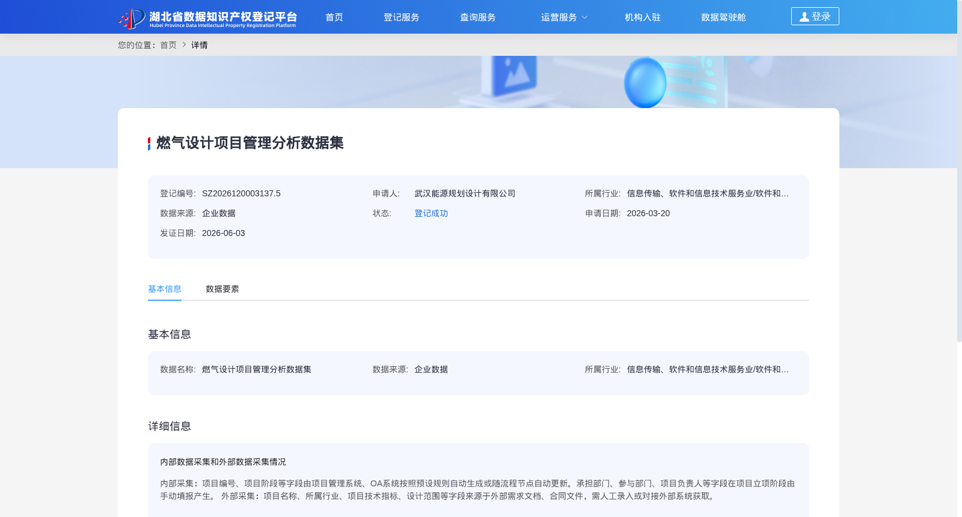Viewport: 962px width, 517px height.
Task: Click the 详情 breadcrumb item
Action: point(200,45)
